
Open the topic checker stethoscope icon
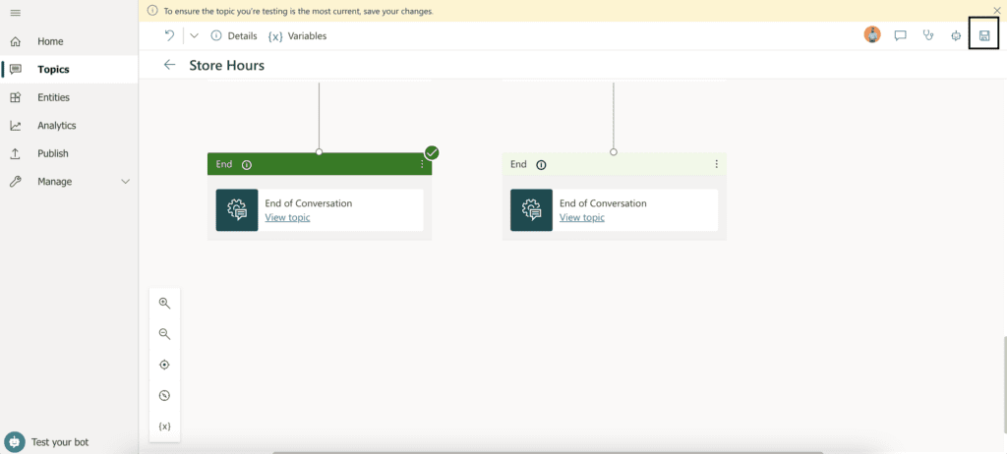pos(928,36)
